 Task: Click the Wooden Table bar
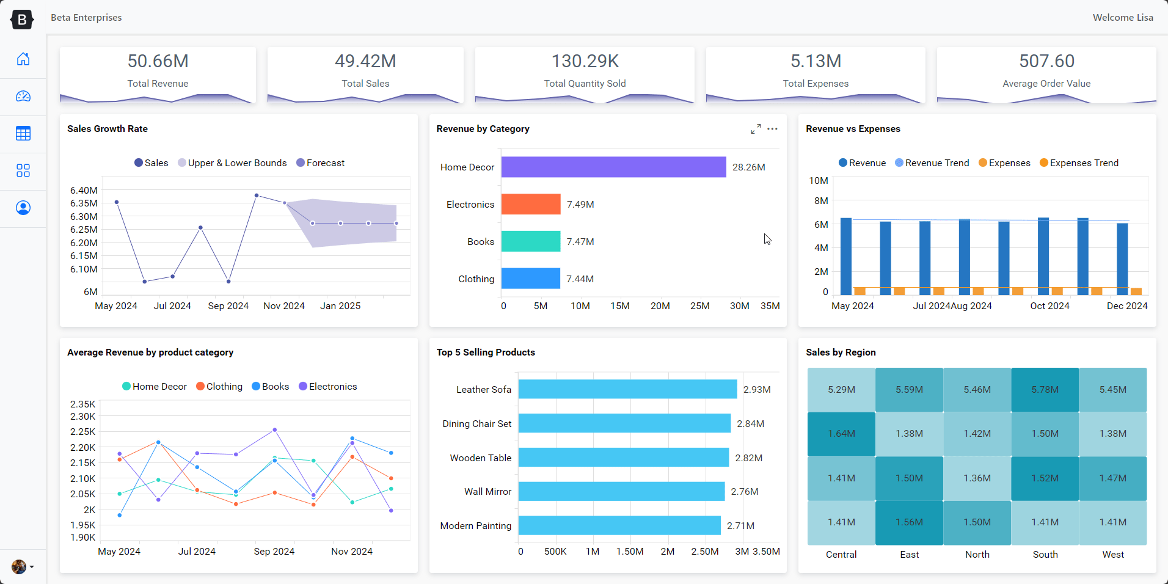[624, 458]
